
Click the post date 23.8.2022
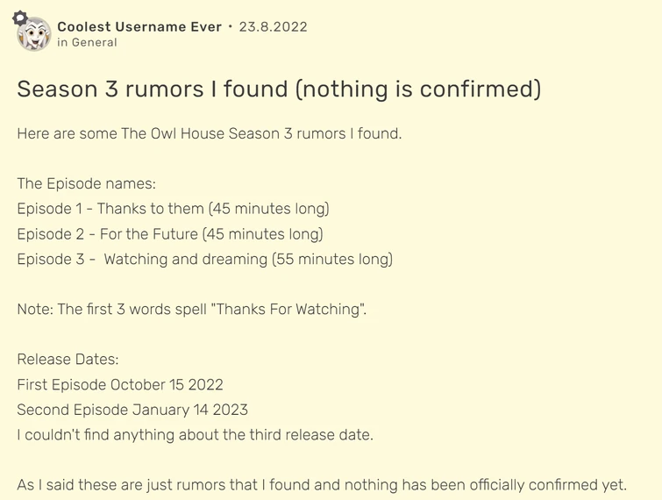(273, 26)
